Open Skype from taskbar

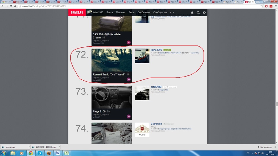coord(40,153)
